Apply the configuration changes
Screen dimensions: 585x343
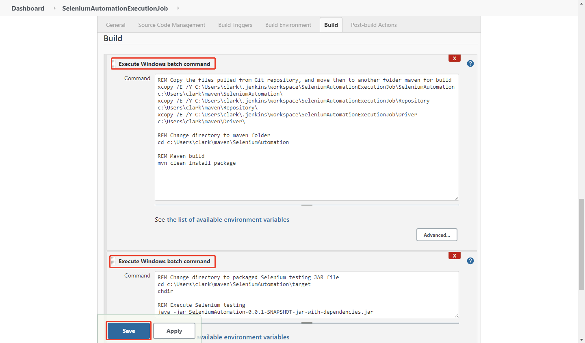pyautogui.click(x=174, y=331)
